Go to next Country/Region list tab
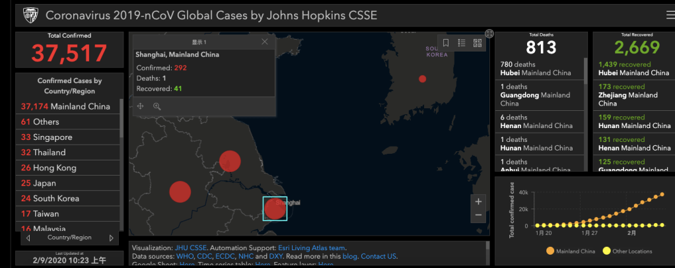The height and width of the screenshot is (268, 675). coord(111,238)
